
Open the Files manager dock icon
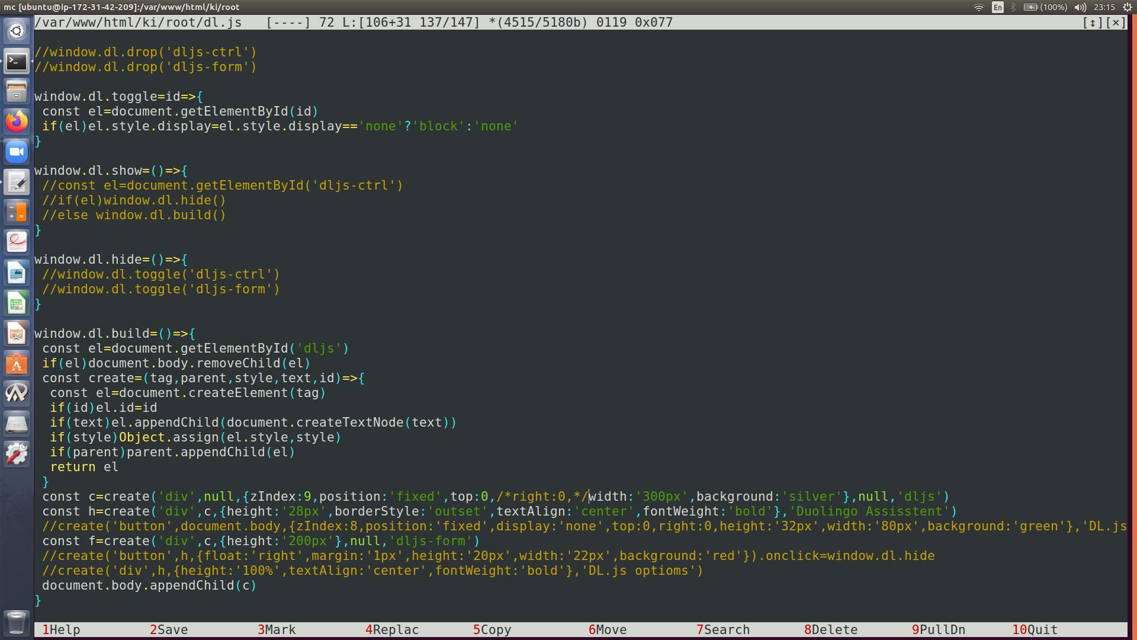(x=17, y=91)
